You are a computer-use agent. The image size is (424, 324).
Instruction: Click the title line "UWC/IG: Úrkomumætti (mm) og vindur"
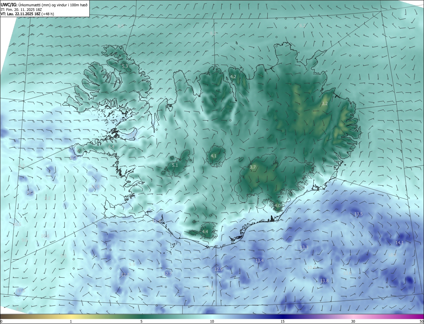click(x=44, y=4)
